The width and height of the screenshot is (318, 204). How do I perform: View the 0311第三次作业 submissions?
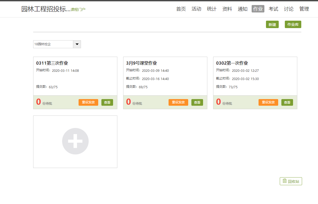107,102
